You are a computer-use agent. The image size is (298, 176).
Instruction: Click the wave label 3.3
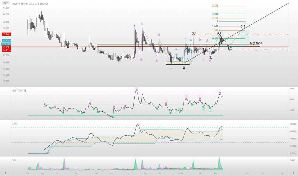coord(243,26)
